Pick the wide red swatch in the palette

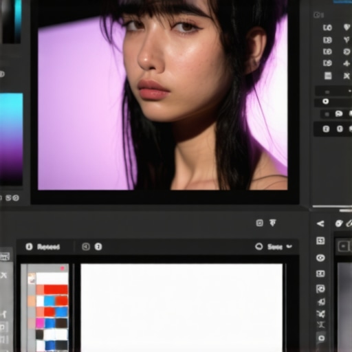[56, 289]
